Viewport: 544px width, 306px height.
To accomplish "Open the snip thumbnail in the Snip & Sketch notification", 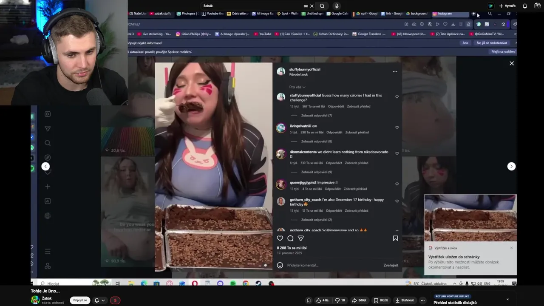I will 470,218.
